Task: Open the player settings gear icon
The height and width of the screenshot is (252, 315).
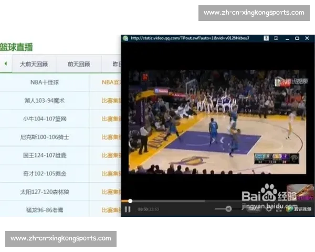Action: point(269,209)
